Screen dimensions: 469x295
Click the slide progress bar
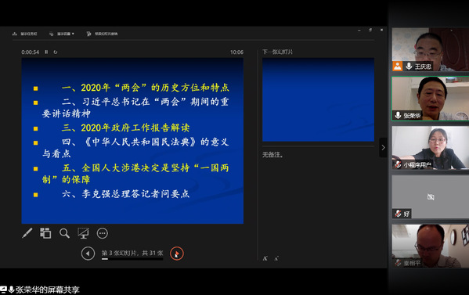coord(132,259)
